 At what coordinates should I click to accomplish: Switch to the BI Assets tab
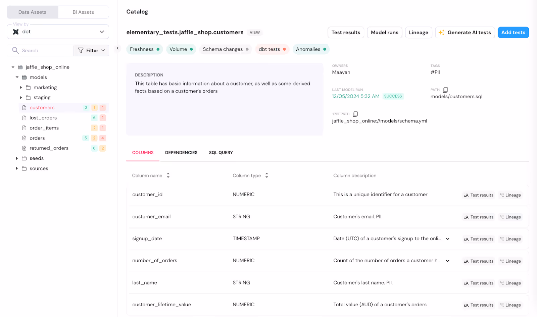point(83,12)
